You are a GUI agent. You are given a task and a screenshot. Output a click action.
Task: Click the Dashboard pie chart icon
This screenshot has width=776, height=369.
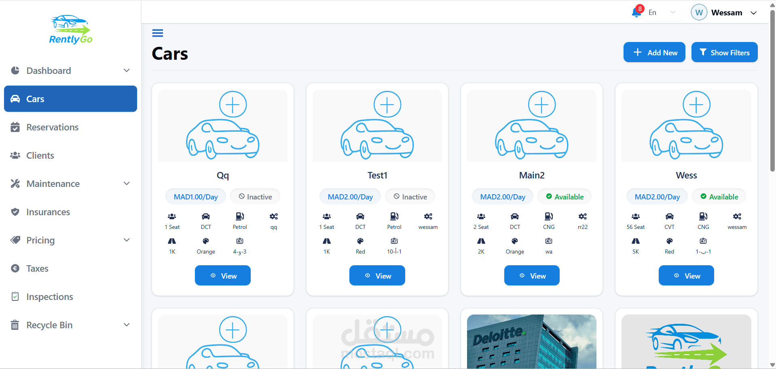coord(15,71)
